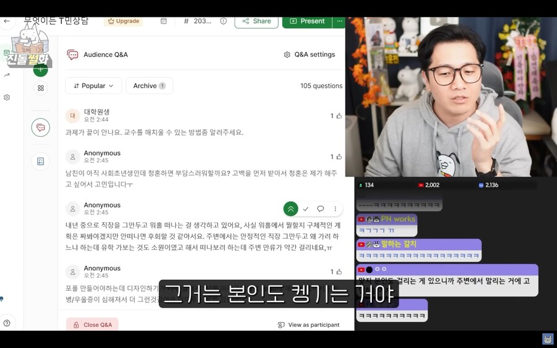557x348 pixels.
Task: Mark the 워홀 question as answered checkmark
Action: coord(306,209)
